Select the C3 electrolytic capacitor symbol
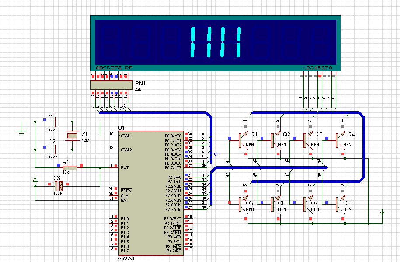400x262 pixels. (59, 186)
